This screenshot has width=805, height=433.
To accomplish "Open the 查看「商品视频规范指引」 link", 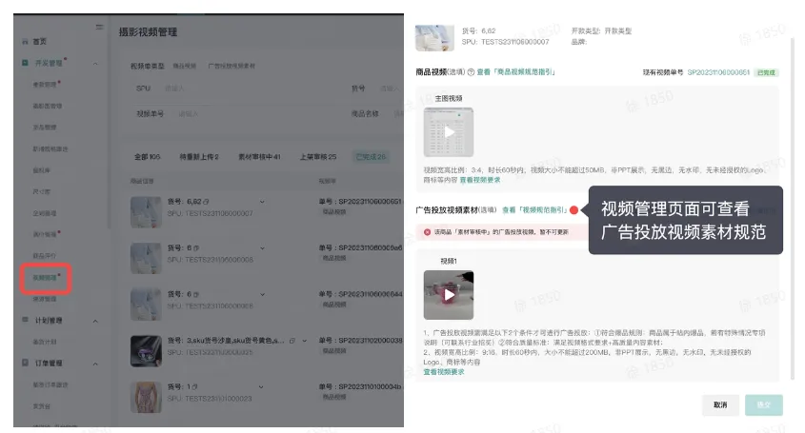I will 516,72.
